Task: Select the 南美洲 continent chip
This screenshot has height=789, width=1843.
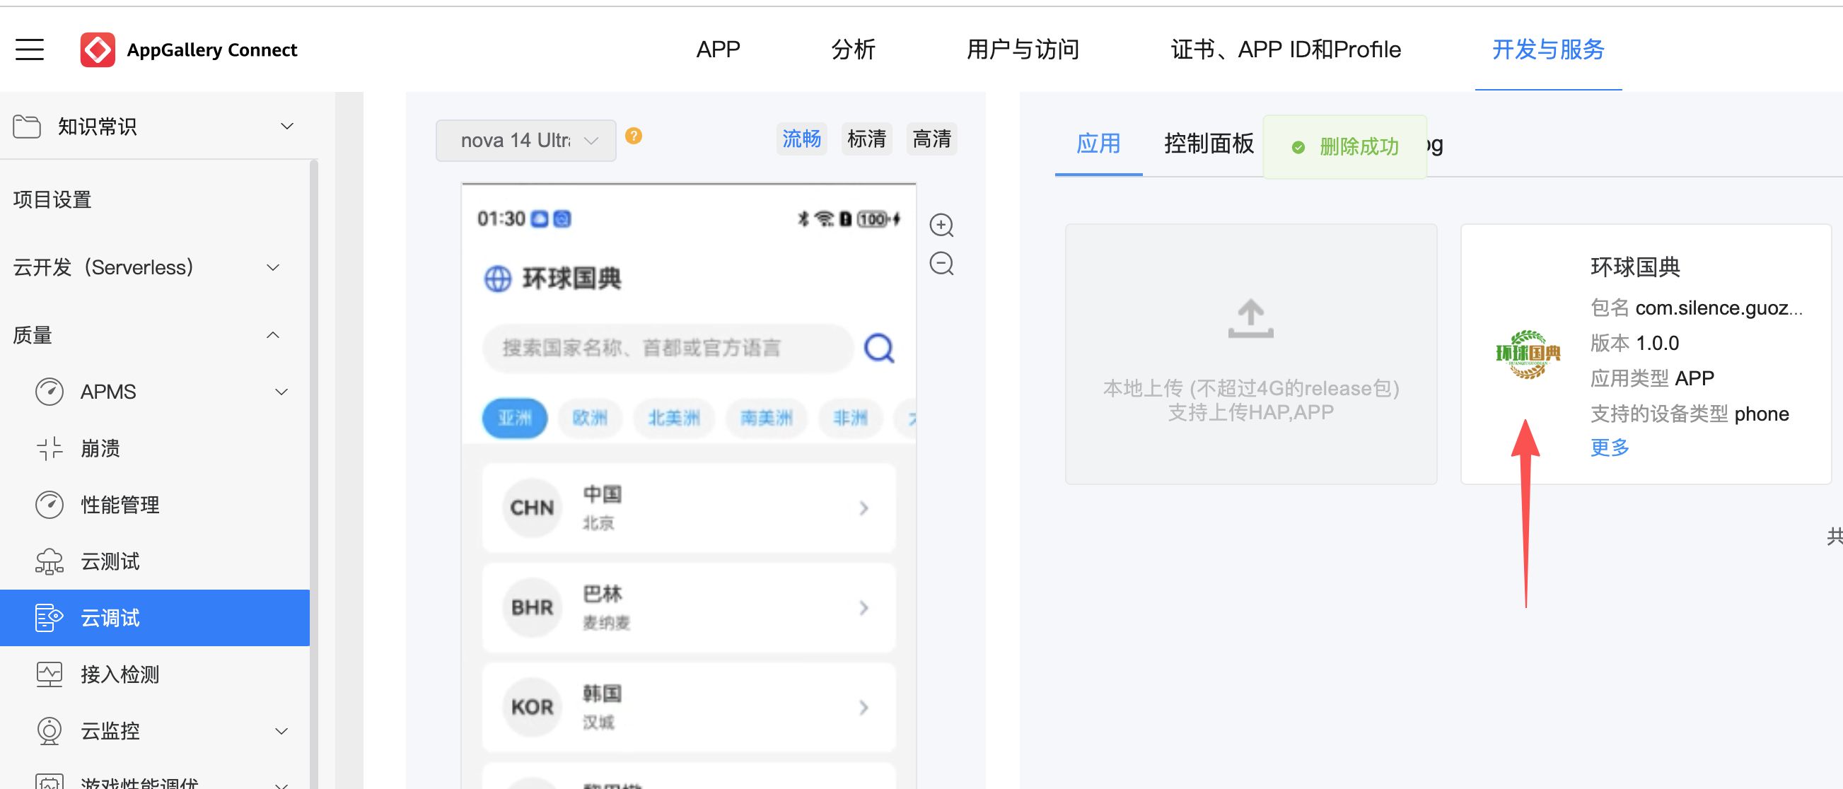Action: [765, 418]
